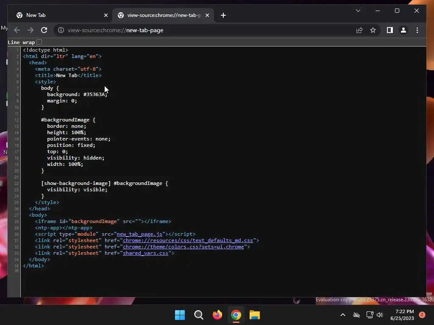Screen dimensions: 434x325
Task: Click the '<!doctype html>' line
Action: pyautogui.click(x=45, y=50)
